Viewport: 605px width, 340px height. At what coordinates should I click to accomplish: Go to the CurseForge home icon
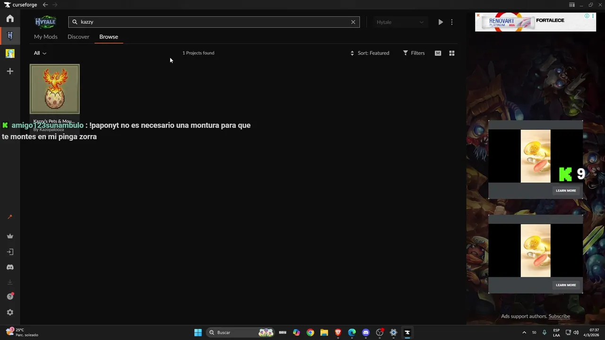[x=10, y=18]
